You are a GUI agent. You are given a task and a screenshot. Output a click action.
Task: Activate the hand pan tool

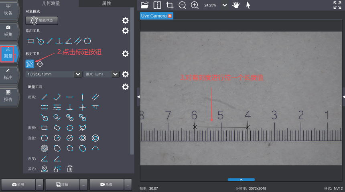[x=236, y=5]
